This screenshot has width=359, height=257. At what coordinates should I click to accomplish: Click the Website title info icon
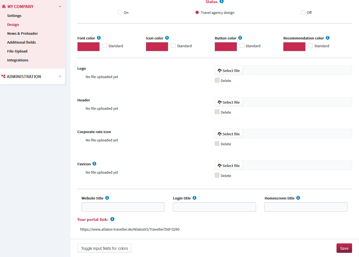coord(107,198)
